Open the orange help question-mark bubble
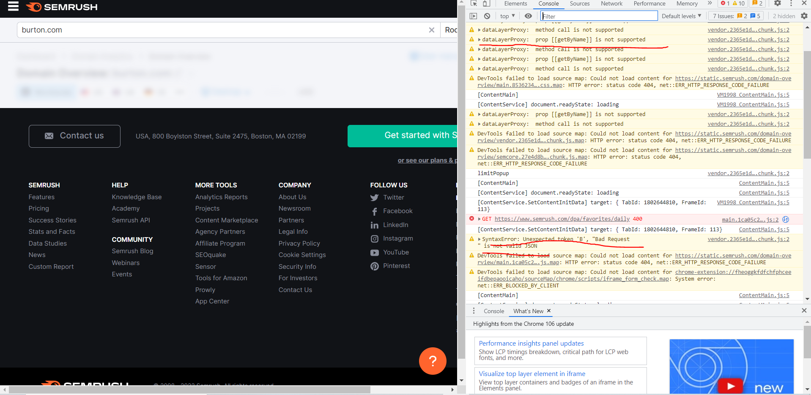 [433, 361]
